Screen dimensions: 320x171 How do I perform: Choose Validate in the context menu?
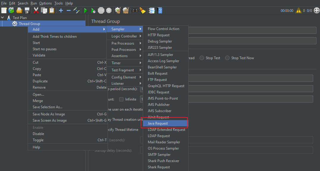[x=67, y=55]
